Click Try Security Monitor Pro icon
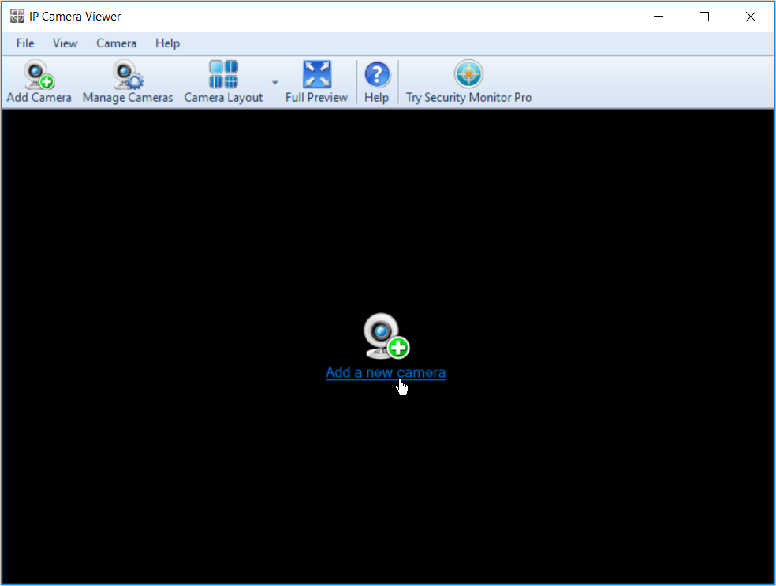The image size is (776, 586). 468,74
